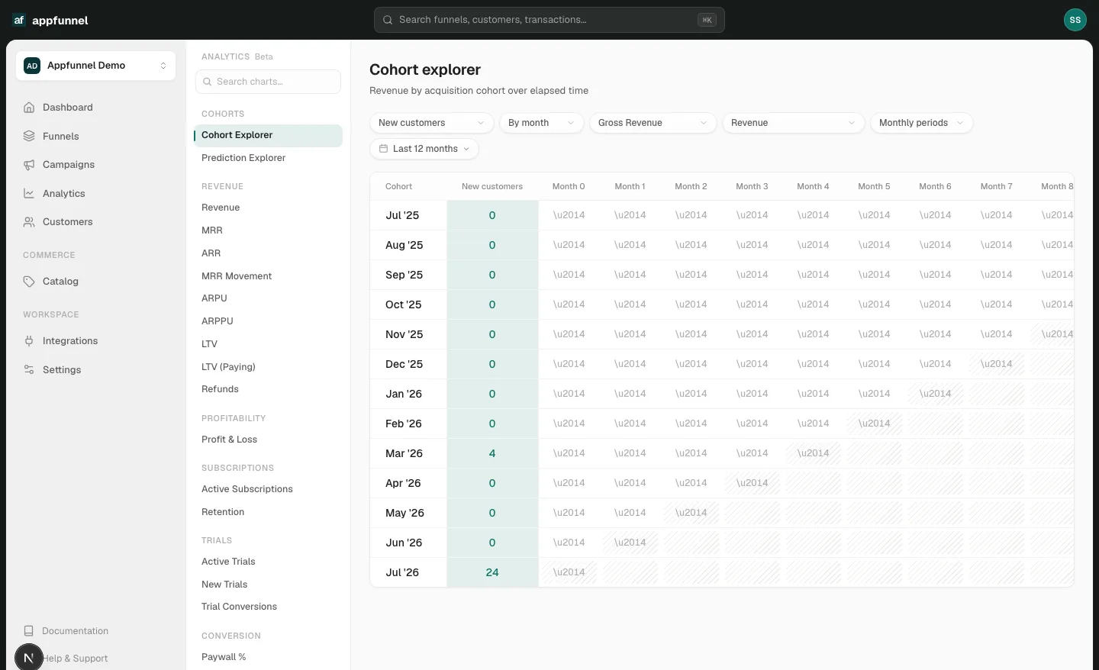This screenshot has height=670, width=1099.
Task: Open the Documentation book icon
Action: (x=29, y=631)
